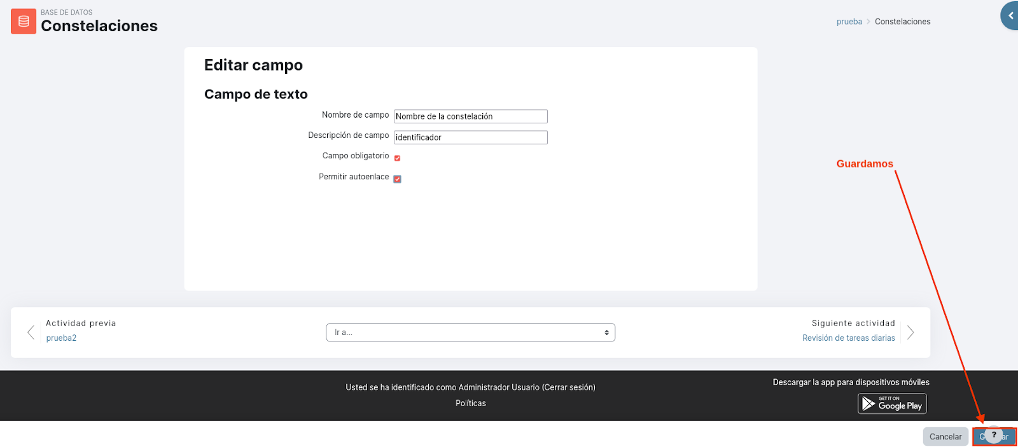Screen dimensions: 1018x447
Task: Click into the Nombre de campo field
Action: point(471,116)
